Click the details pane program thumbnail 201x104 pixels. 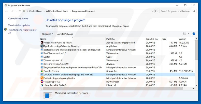[48, 96]
